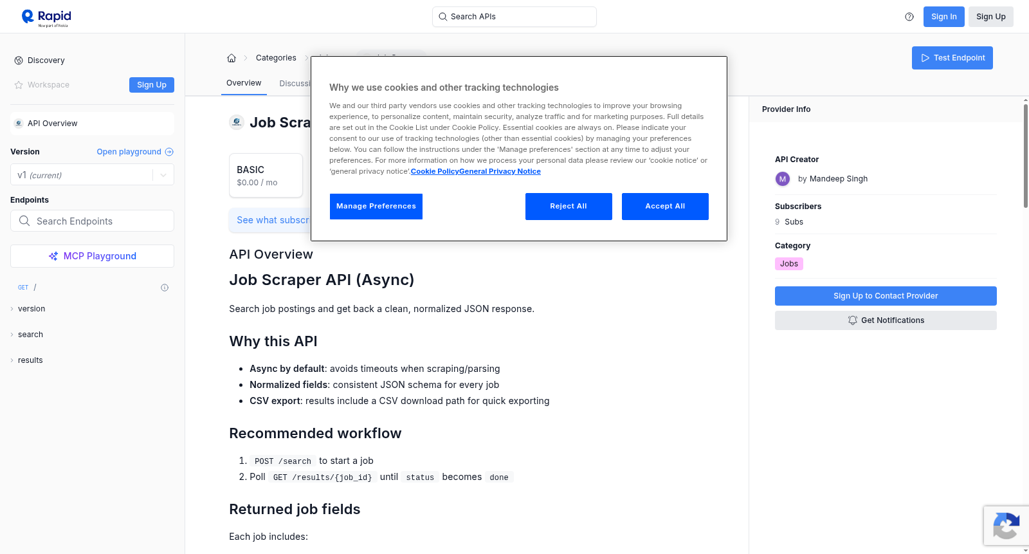Screen dimensions: 1029x554
Task: Click Reject All cookies button
Action: click(569, 207)
